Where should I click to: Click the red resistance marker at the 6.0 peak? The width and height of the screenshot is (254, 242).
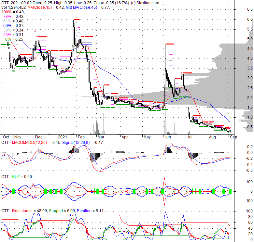coord(77,20)
